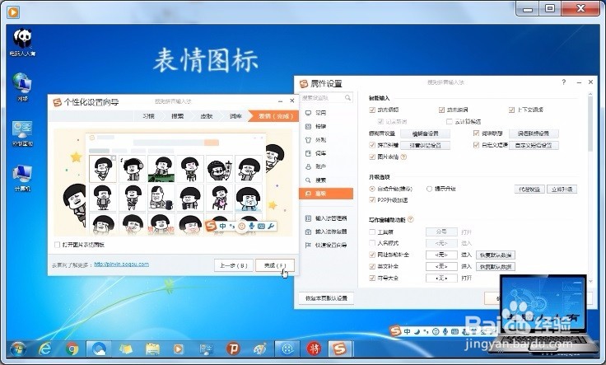The image size is (606, 365).
Task: Click the question-mark help icon in the 属性设置 title bar
Action: point(564,82)
